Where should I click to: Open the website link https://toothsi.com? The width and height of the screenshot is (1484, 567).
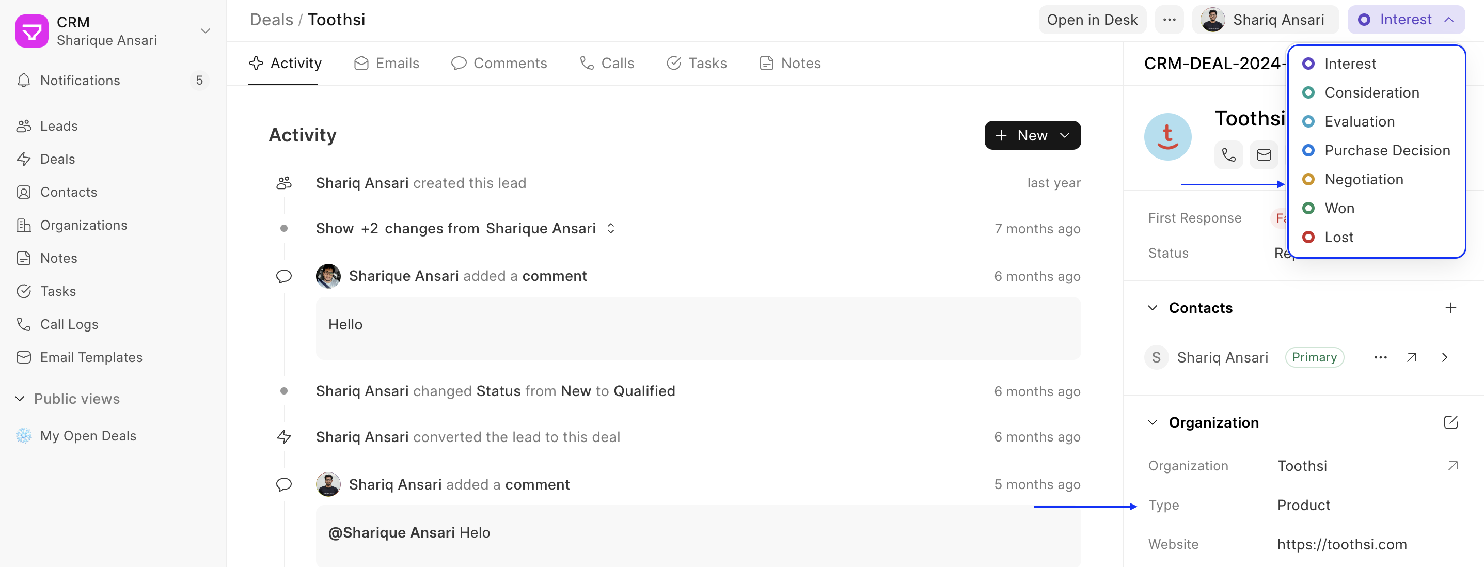coord(1341,544)
